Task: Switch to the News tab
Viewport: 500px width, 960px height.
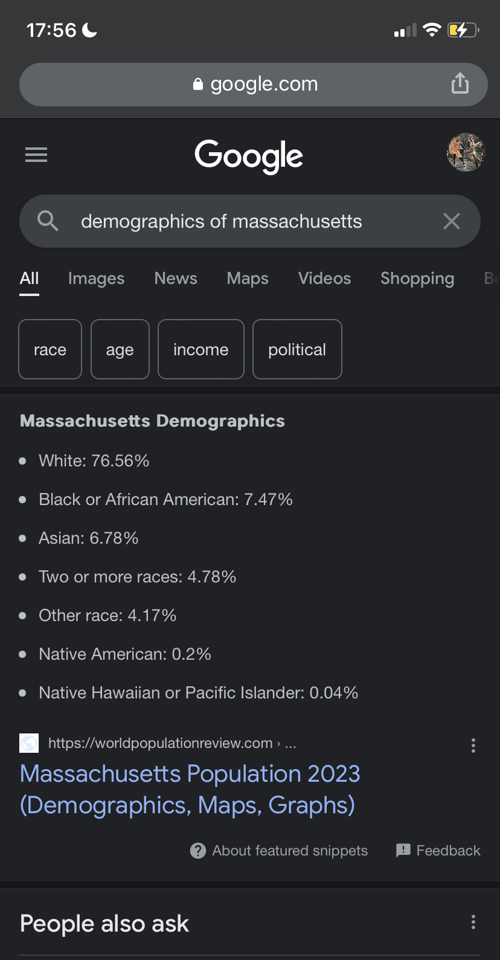Action: (176, 279)
